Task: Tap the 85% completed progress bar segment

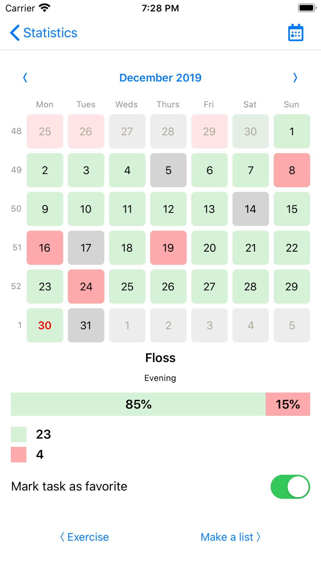Action: click(138, 404)
